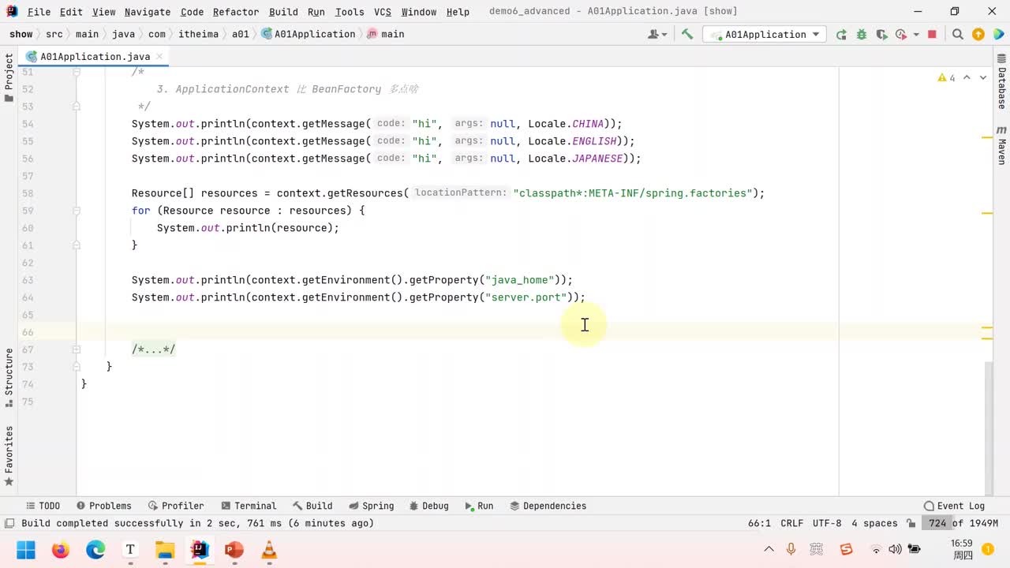Screen dimensions: 1010x568
Task: Go to previous highlighted error arrow
Action: point(968,77)
